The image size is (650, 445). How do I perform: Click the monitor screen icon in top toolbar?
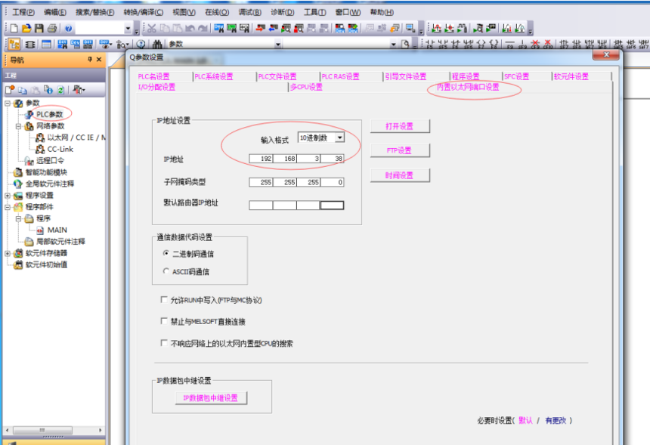click(410, 28)
